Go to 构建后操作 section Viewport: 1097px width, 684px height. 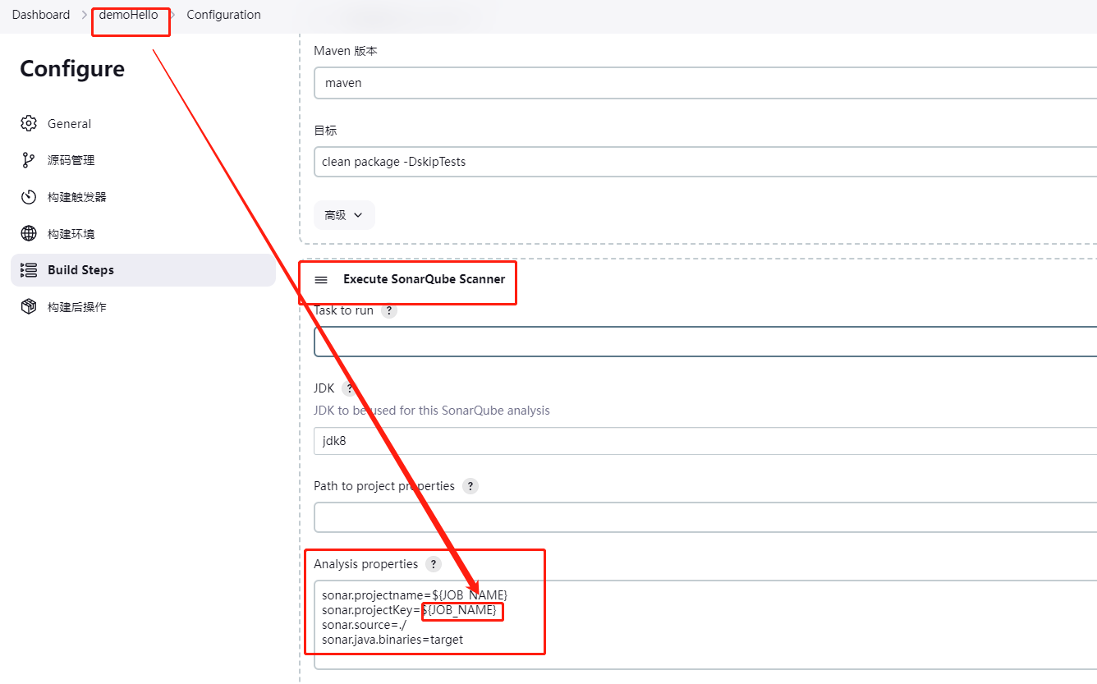click(x=143, y=307)
